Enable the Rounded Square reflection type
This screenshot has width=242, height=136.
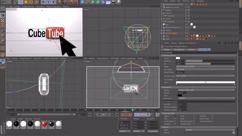[x=194, y=121]
